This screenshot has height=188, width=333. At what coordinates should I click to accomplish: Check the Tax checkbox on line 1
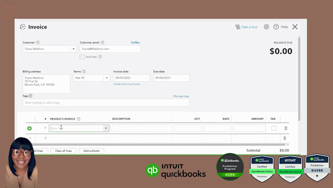tap(274, 128)
